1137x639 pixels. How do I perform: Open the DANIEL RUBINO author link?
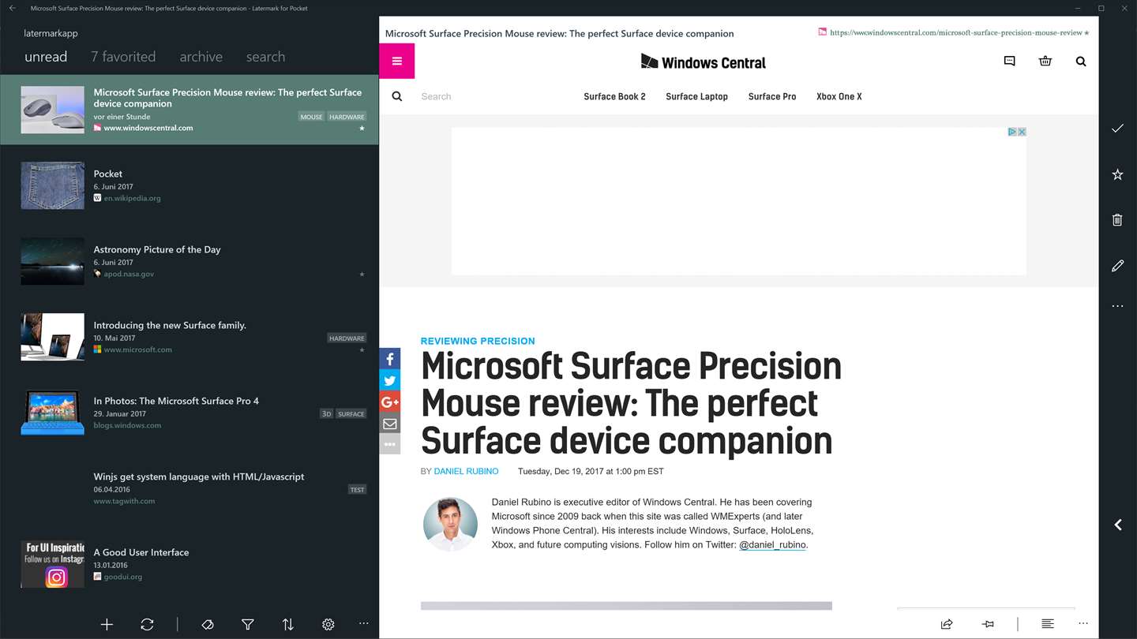tap(466, 471)
